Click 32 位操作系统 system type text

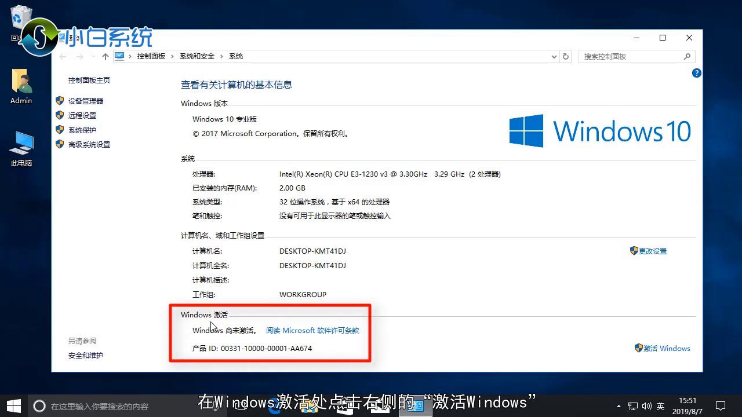(x=334, y=202)
